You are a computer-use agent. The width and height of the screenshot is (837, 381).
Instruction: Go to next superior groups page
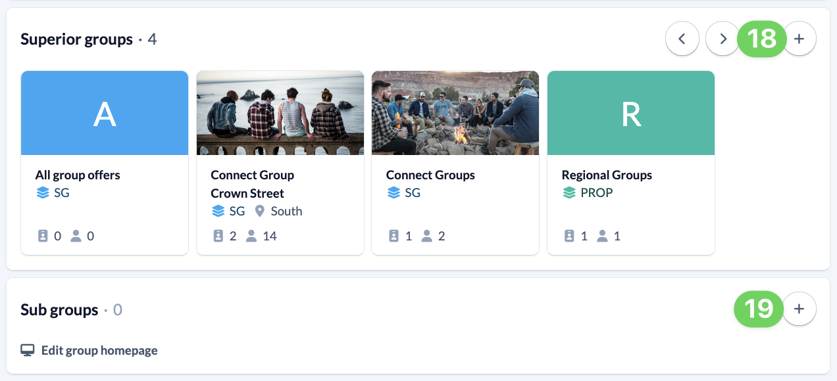pos(723,39)
